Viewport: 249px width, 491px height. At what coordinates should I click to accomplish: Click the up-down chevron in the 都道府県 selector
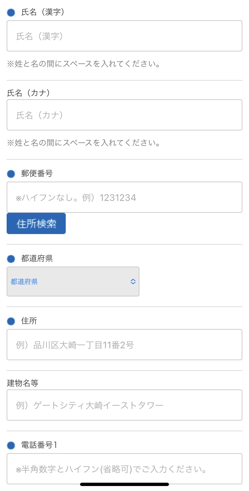(133, 282)
